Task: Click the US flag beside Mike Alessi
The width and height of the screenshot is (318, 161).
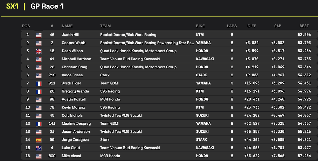Action: coord(38,156)
